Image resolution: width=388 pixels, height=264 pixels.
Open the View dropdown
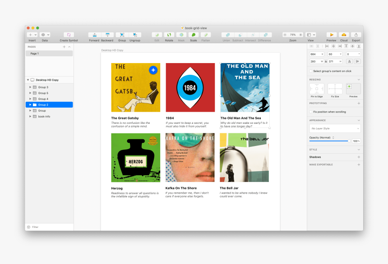311,35
